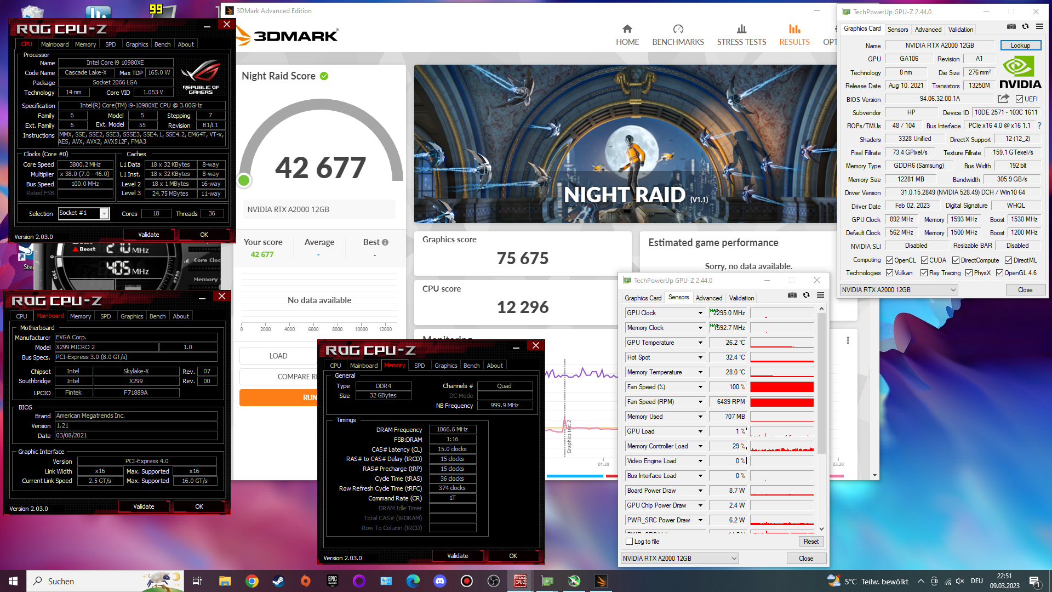Expand the GPU Clock sensor dropdown
Screen dimensions: 1052x592
point(700,313)
